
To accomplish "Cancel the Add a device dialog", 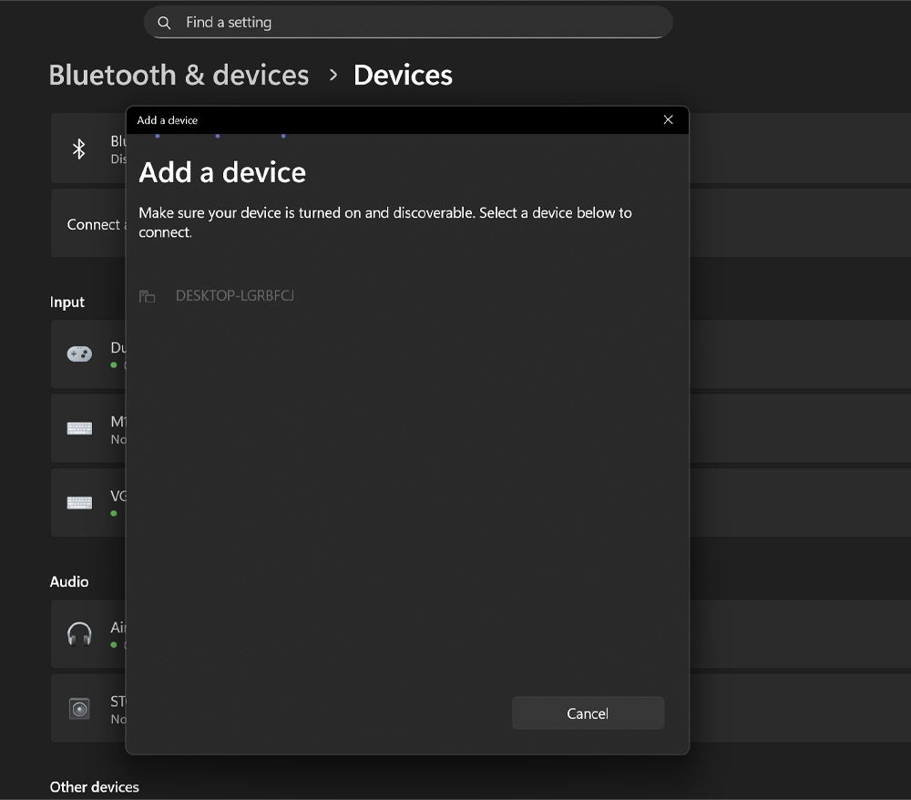I will point(588,713).
